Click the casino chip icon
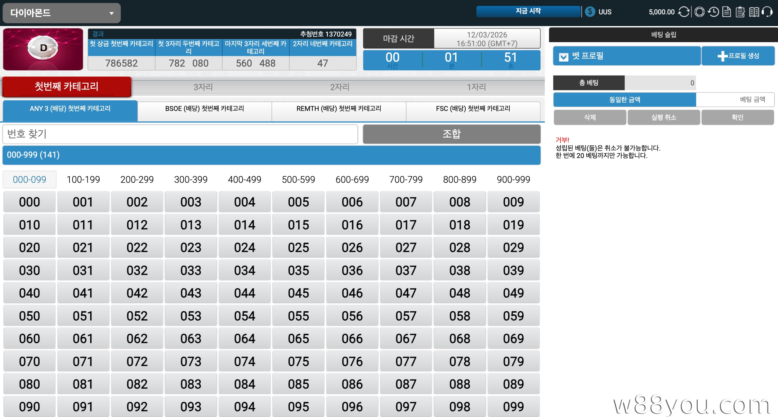Viewport: 778px width, 417px height. [x=700, y=12]
